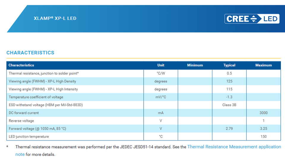Select 'DC forward current' row label

point(24,113)
